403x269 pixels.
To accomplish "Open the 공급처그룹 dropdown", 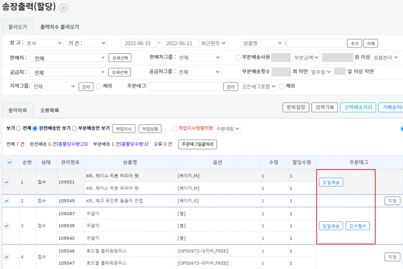I will (x=199, y=72).
